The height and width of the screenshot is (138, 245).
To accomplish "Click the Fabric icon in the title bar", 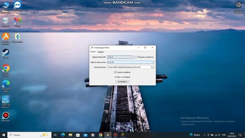I will tap(92, 48).
